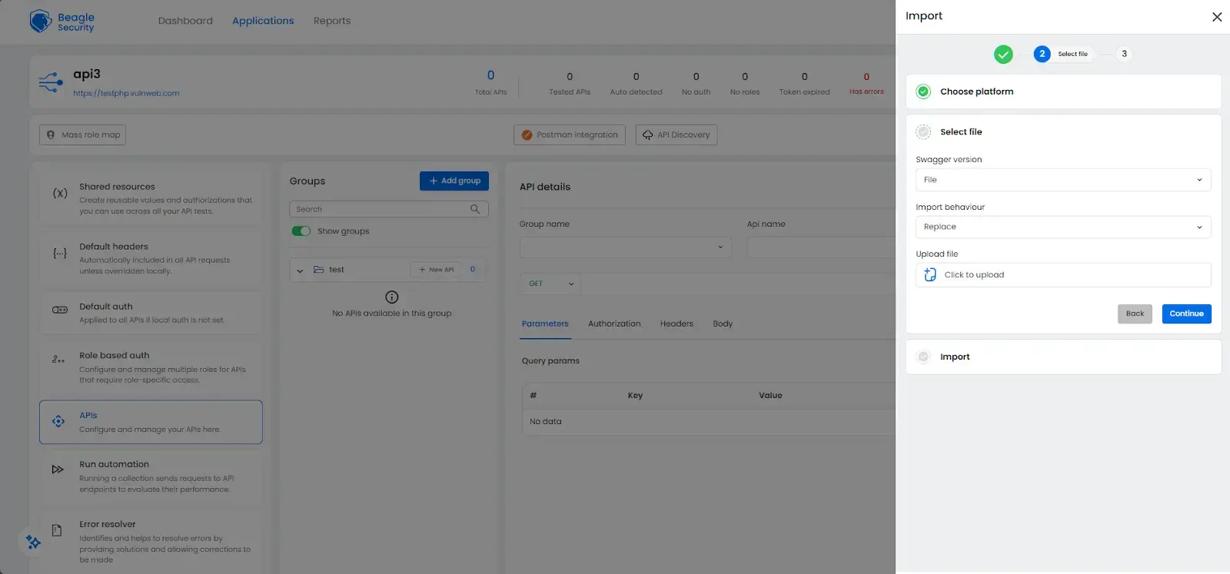Viewport: 1230px width, 574px height.
Task: Open the Import behaviour dropdown
Action: pyautogui.click(x=1063, y=227)
